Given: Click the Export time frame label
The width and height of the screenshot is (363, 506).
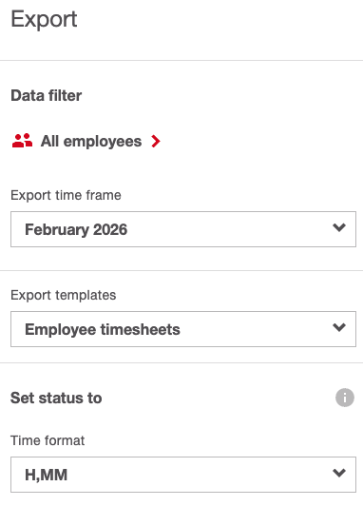Looking at the screenshot, I should coord(66,195).
